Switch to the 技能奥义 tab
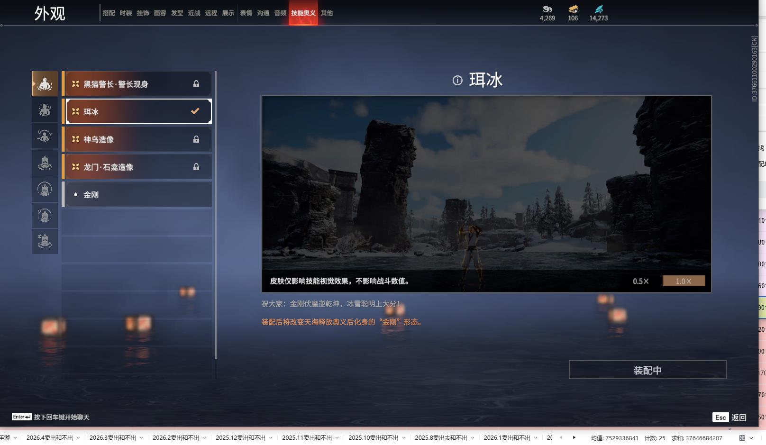This screenshot has width=766, height=445. click(x=303, y=13)
